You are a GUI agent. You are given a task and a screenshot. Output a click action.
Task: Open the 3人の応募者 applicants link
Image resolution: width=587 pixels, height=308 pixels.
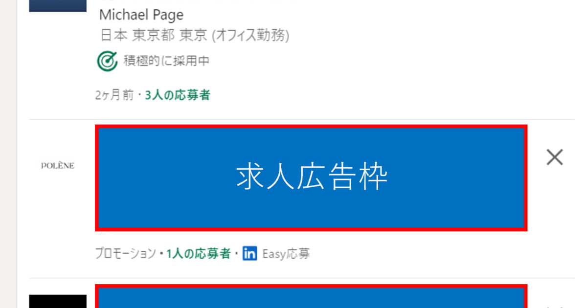tap(178, 95)
